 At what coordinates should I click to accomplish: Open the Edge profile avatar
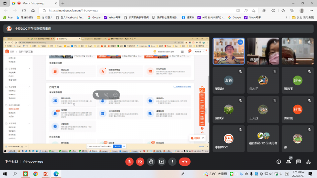pos(302,11)
